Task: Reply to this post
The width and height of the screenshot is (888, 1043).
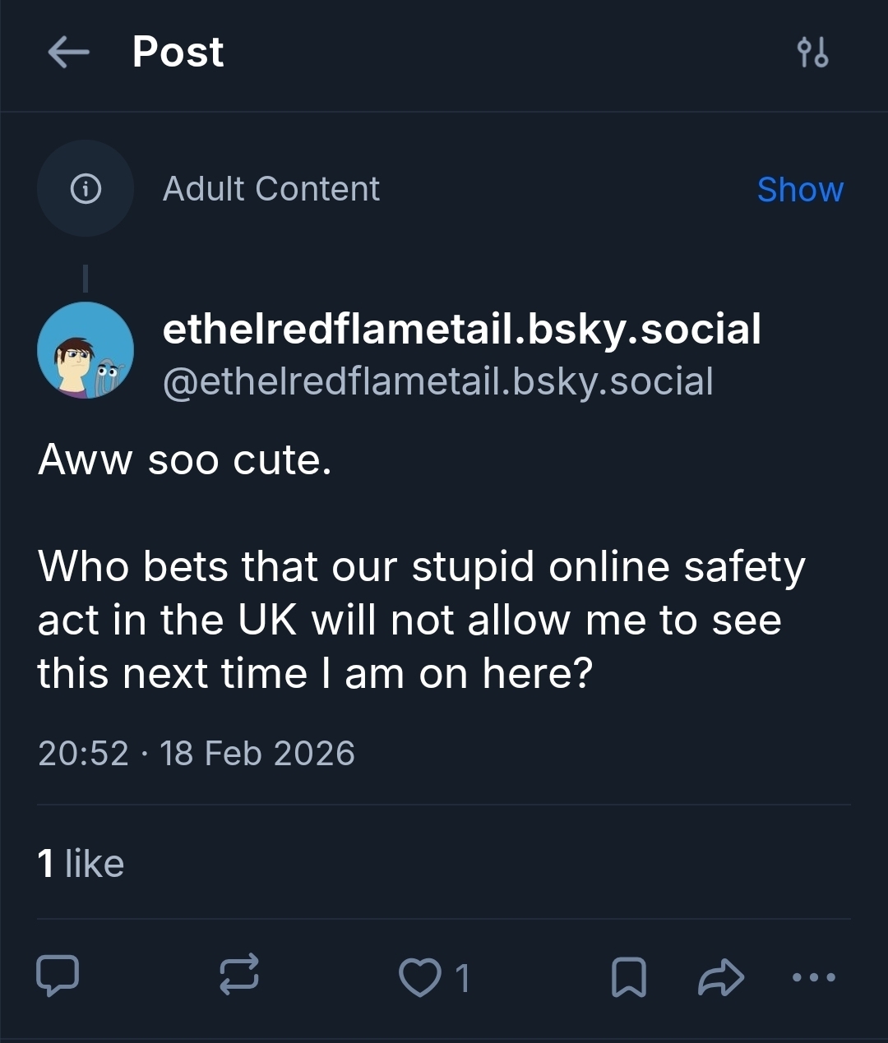Action: [58, 976]
